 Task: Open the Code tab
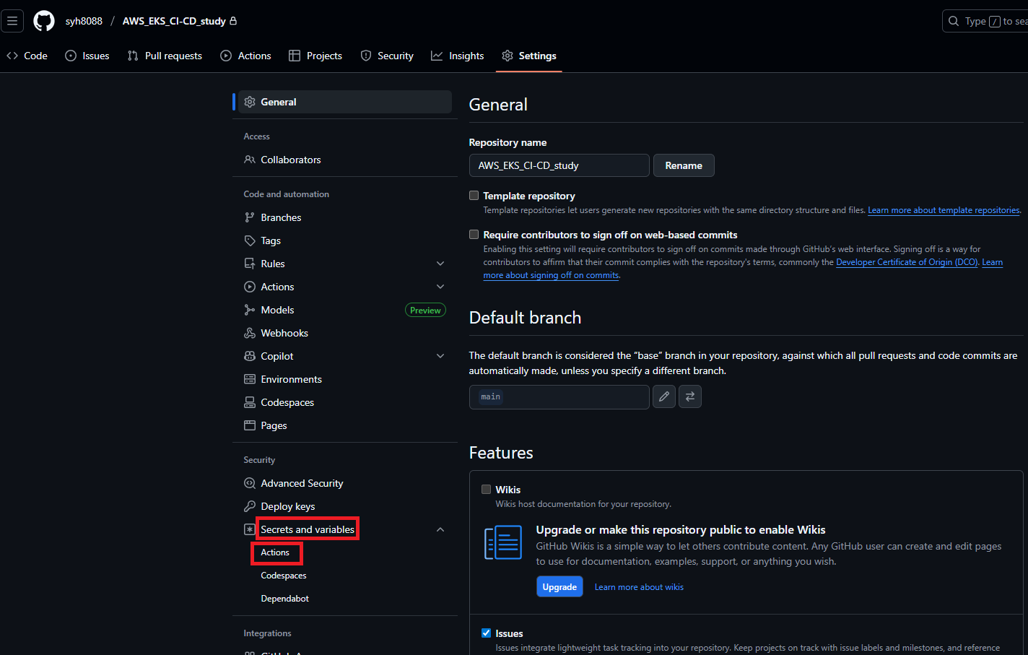pos(27,56)
